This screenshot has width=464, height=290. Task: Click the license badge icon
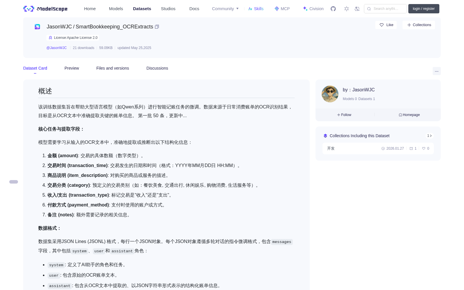tap(50, 38)
